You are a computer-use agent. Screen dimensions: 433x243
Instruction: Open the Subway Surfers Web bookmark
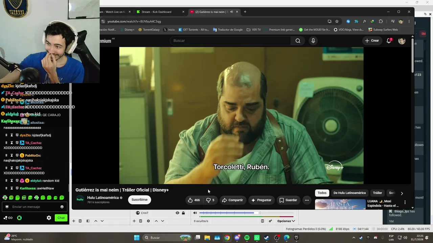tap(382, 30)
